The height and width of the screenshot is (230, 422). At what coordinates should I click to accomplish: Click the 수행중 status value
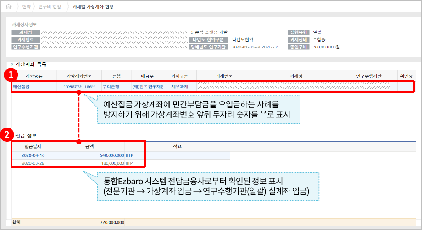[x=319, y=40]
